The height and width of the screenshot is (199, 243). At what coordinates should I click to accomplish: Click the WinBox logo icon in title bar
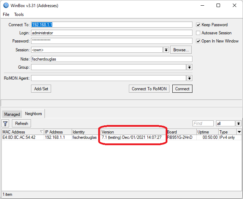(x=6, y=5)
